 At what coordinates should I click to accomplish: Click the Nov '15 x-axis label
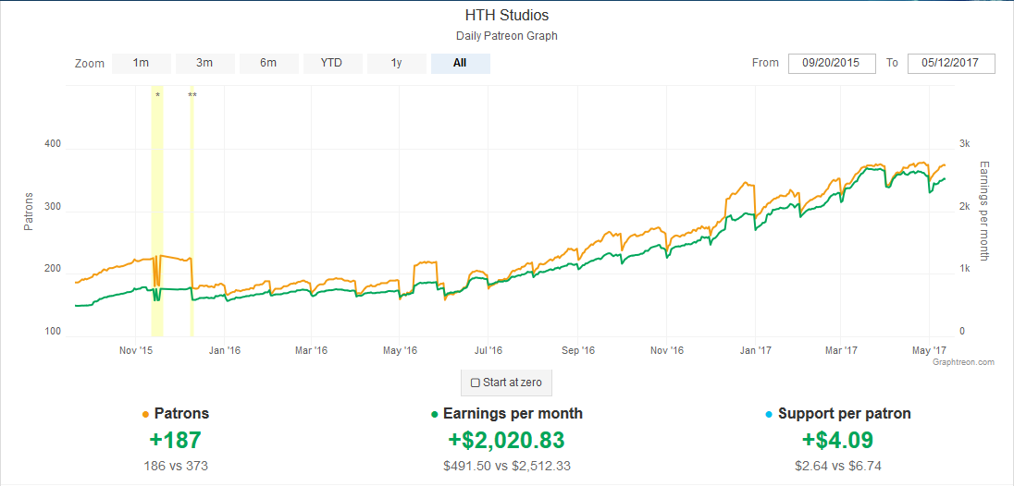tap(136, 350)
